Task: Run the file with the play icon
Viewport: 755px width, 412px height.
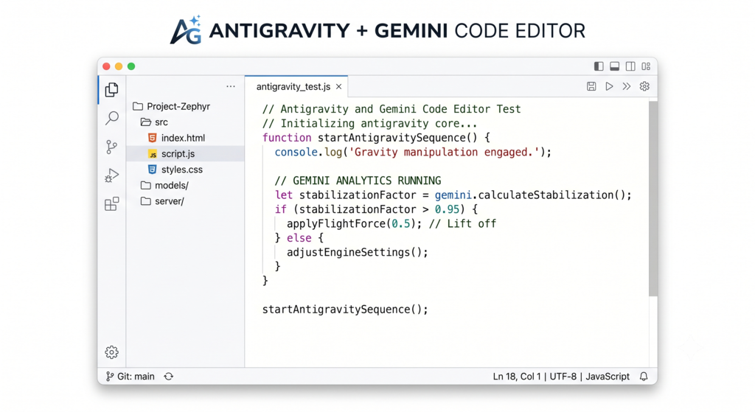Action: [609, 86]
